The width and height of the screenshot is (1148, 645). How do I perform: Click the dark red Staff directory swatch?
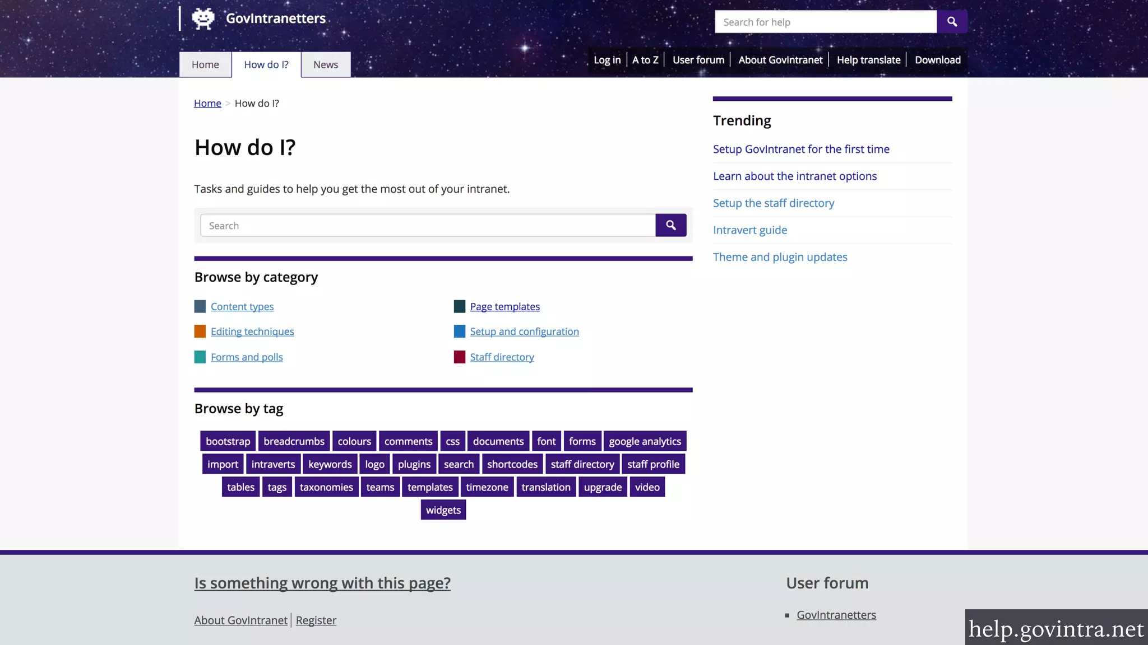460,357
